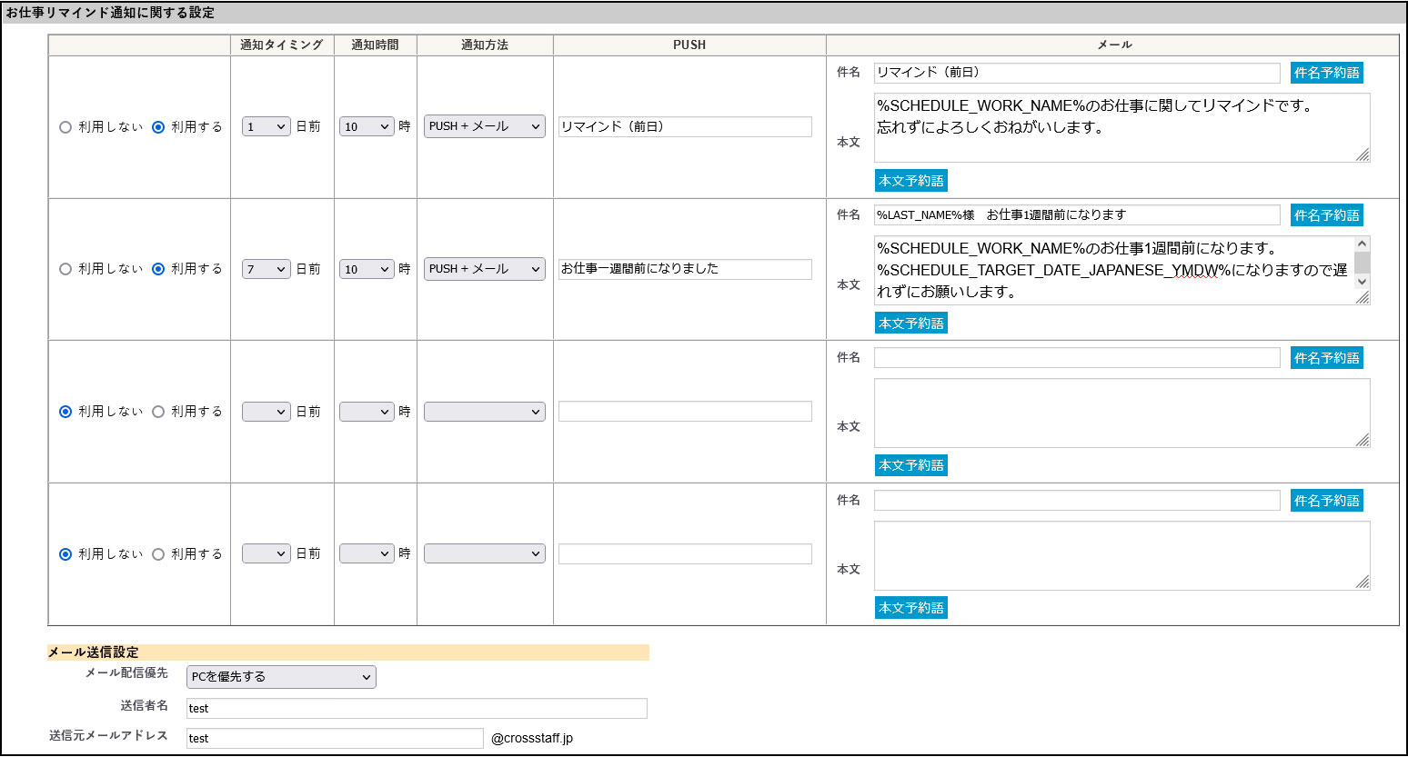
Task: Click PUSH field containing リマインド（前日）
Action: (685, 127)
